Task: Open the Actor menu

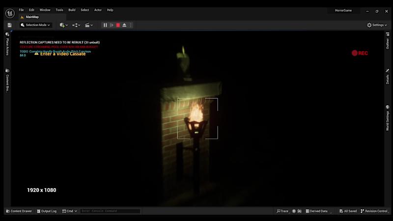Action: (98, 10)
